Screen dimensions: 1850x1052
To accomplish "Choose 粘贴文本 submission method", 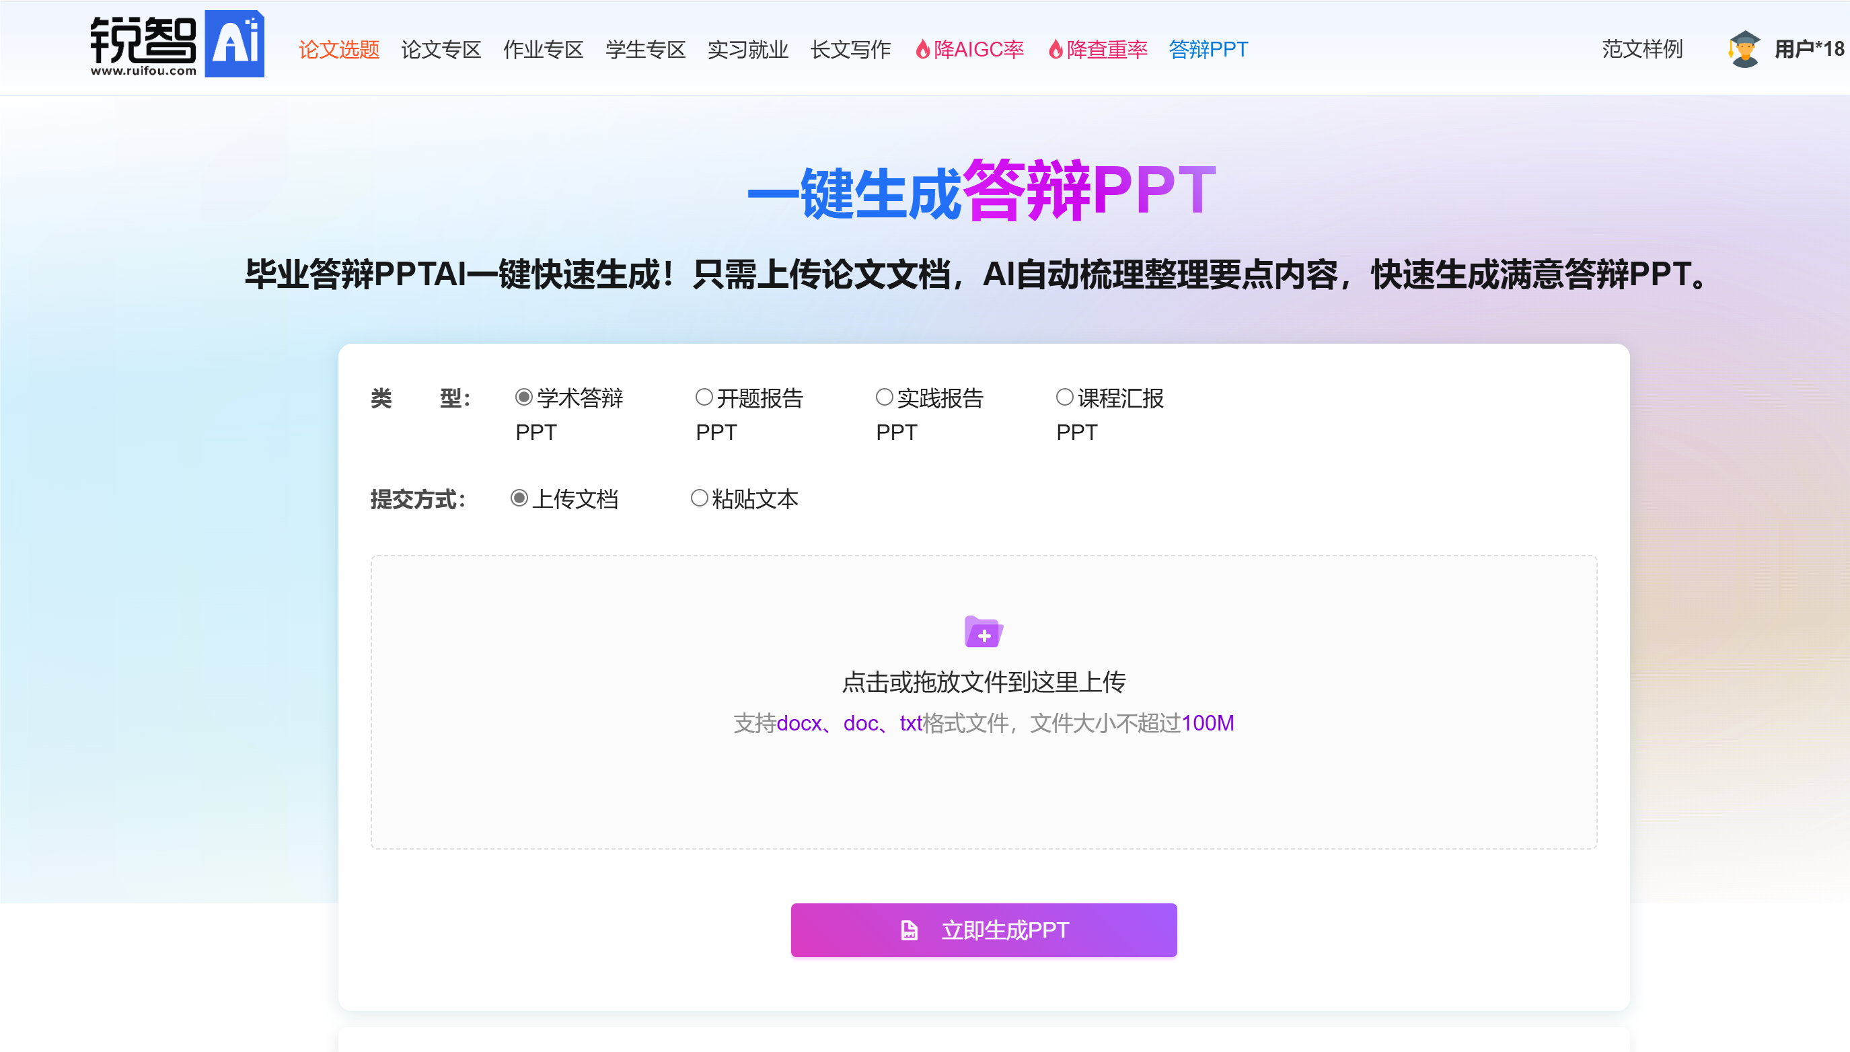I will click(699, 498).
